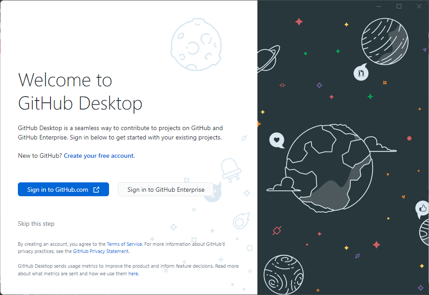Image resolution: width=429 pixels, height=295 pixels.
Task: Open the Terms of Service
Action: (x=124, y=244)
